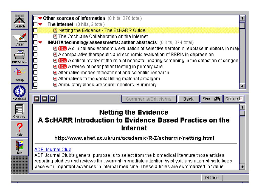Tick checkbox for The Cochrane Collaboration row
Viewport: 259px width, 194px height.
35,36
